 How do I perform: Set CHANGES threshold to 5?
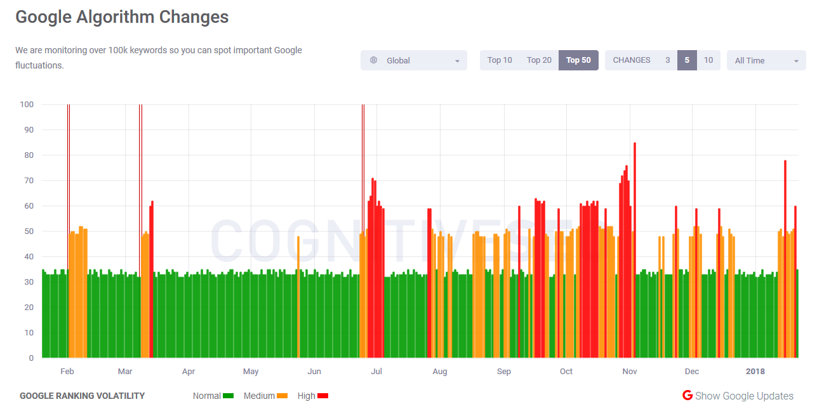click(x=688, y=60)
